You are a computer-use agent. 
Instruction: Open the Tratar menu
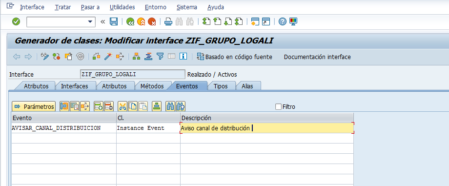tap(62, 7)
